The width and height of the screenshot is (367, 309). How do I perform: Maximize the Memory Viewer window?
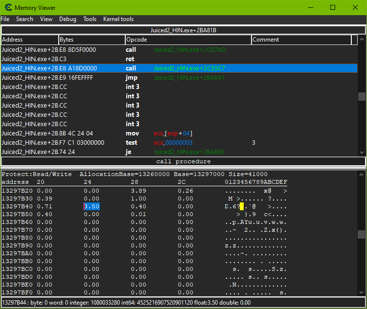click(x=333, y=7)
